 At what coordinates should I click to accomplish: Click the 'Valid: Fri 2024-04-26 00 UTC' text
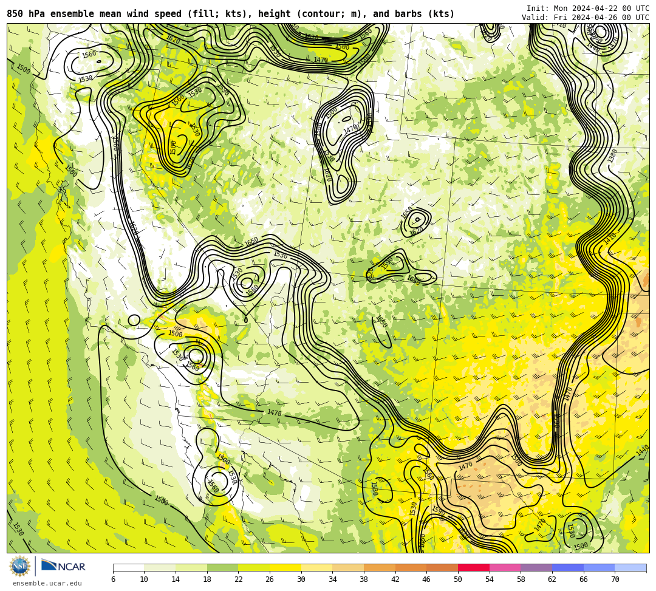pyautogui.click(x=586, y=18)
